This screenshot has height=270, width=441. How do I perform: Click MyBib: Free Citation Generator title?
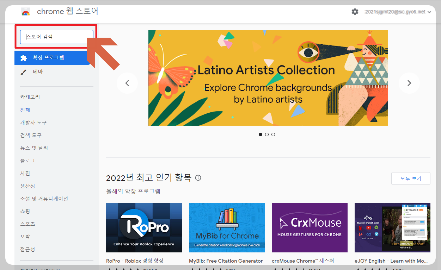click(x=226, y=261)
